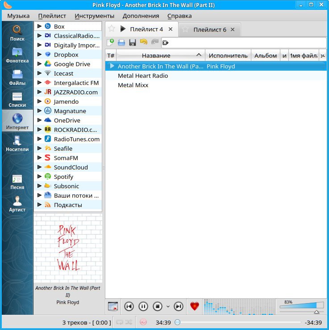Viewport: 329px width, 330px height.
Task: Expand the Подкасты tree node
Action: click(x=39, y=204)
